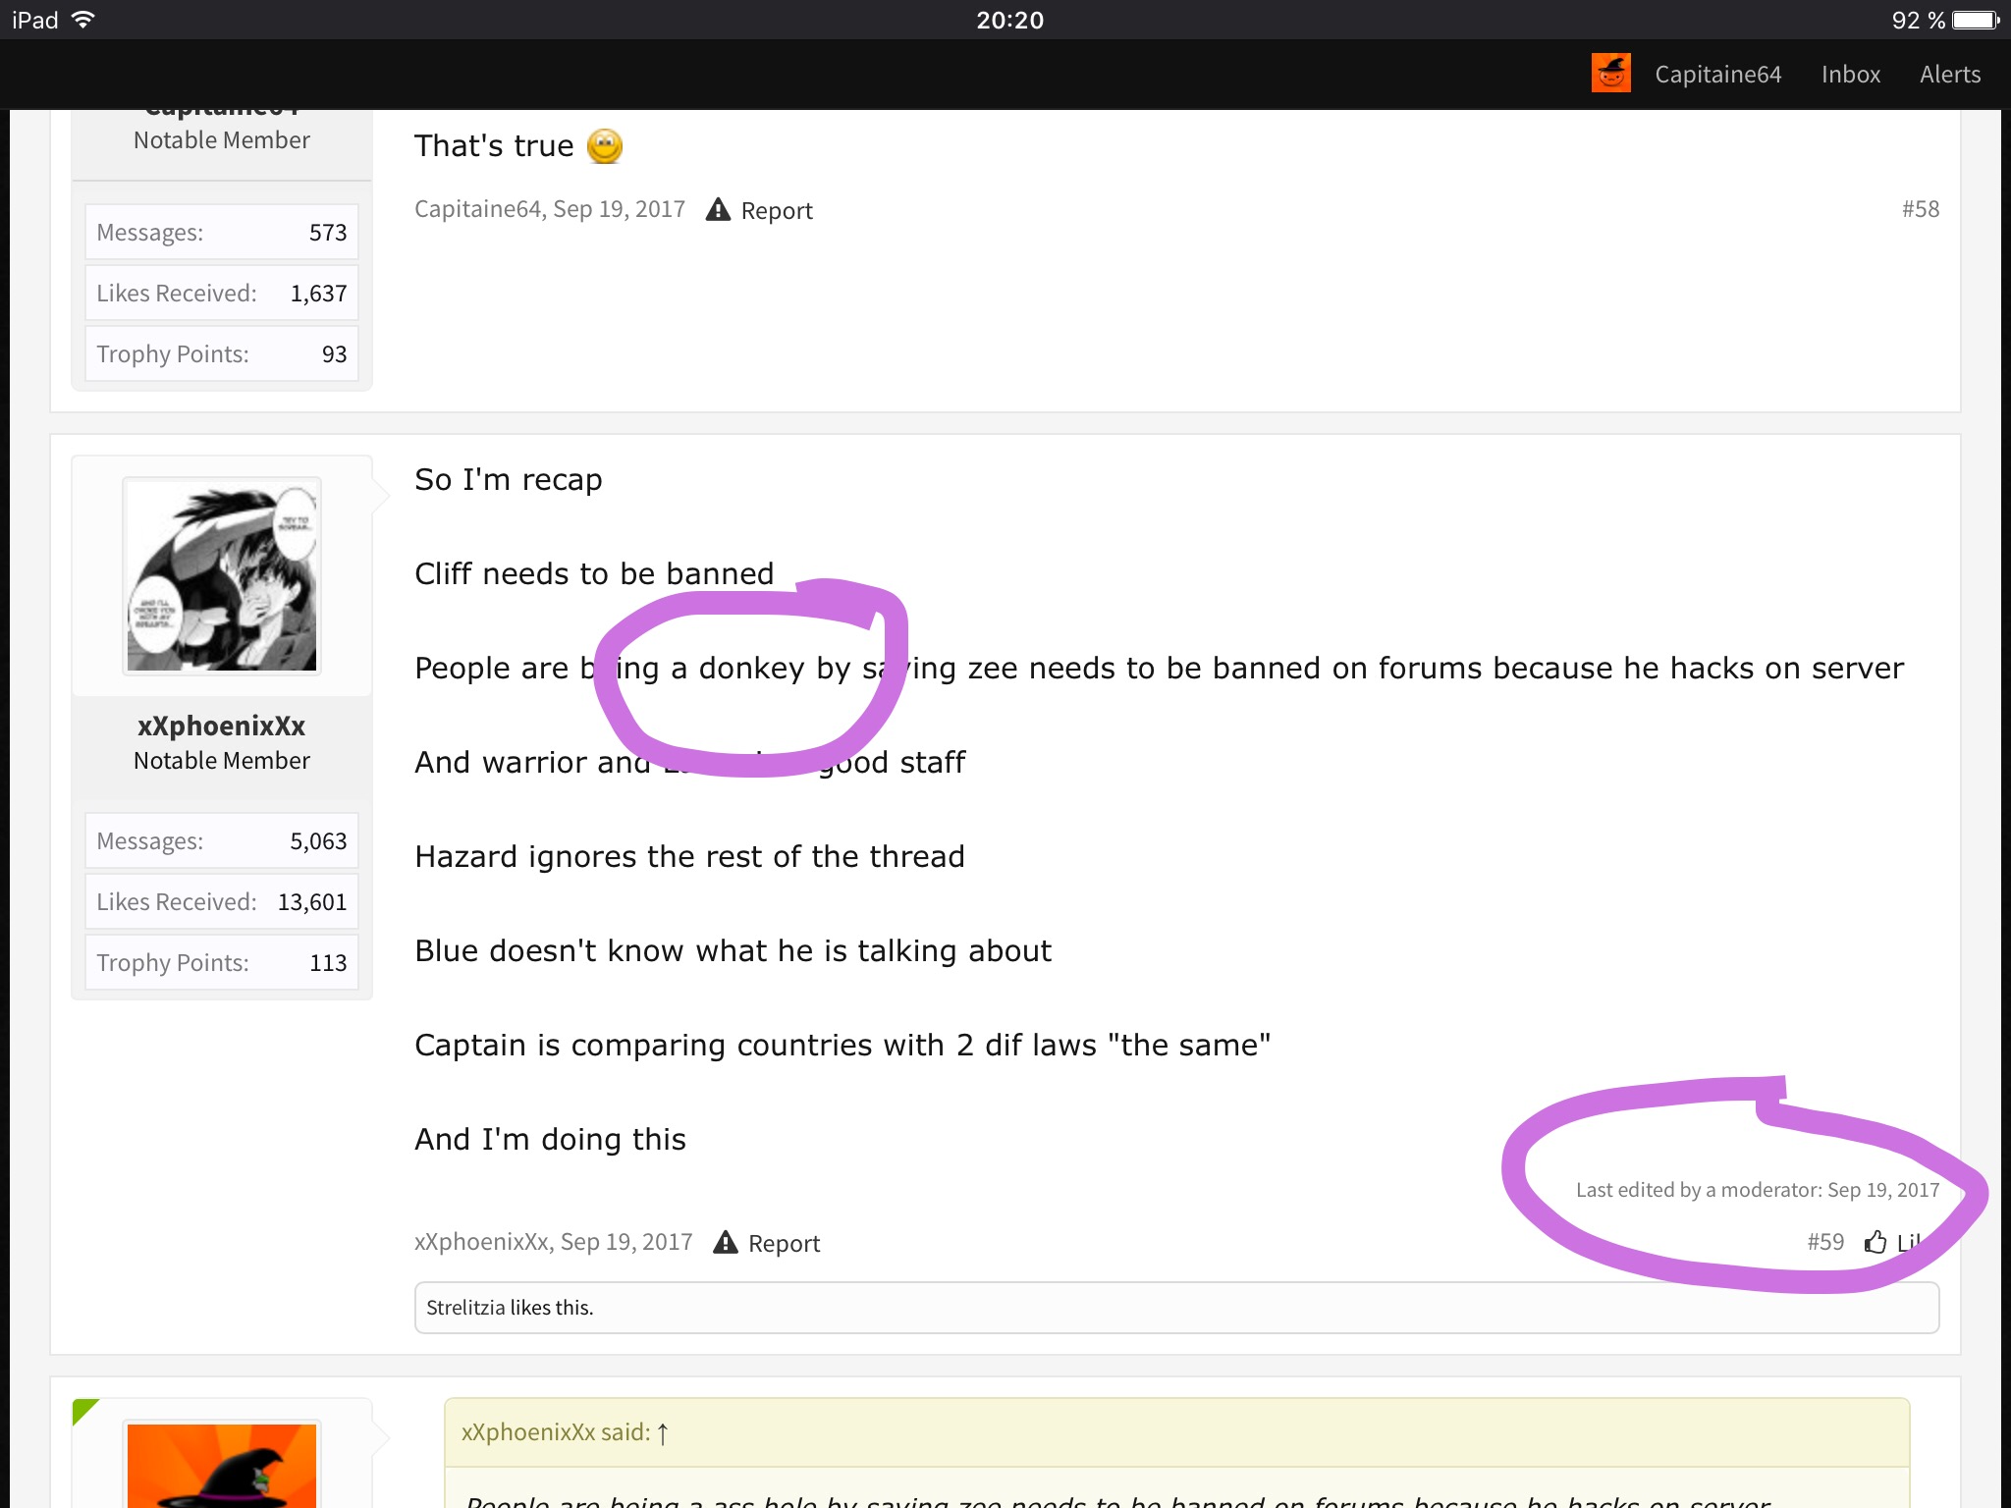Click the Strelitzia name in the likes bar
2011x1508 pixels.
tap(465, 1308)
